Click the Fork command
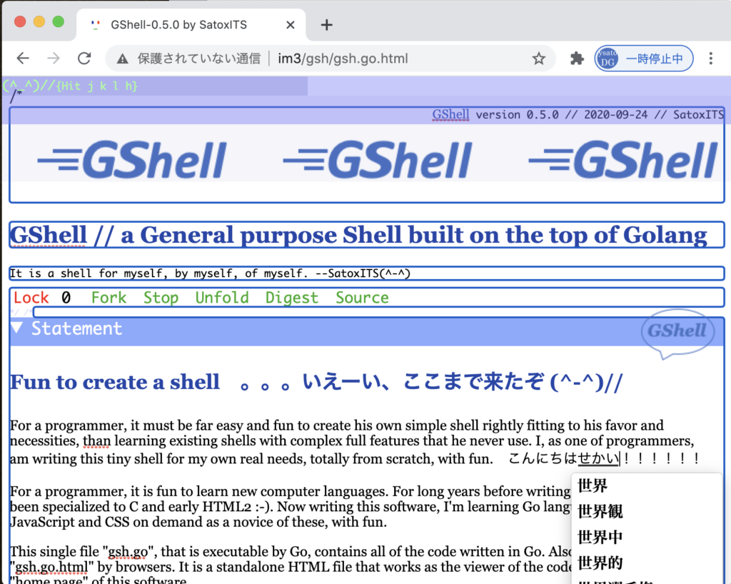This screenshot has width=731, height=584. coord(109,298)
